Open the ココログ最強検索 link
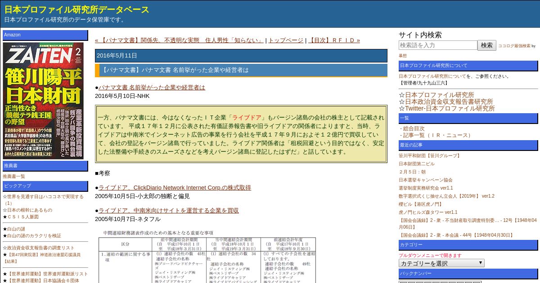Screen dimensions: 540x283 (x=514, y=46)
